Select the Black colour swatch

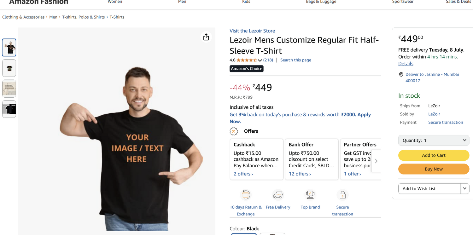pyautogui.click(x=244, y=234)
